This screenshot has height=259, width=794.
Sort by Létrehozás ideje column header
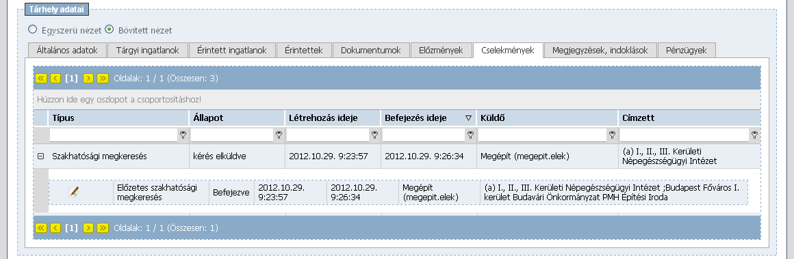(323, 118)
